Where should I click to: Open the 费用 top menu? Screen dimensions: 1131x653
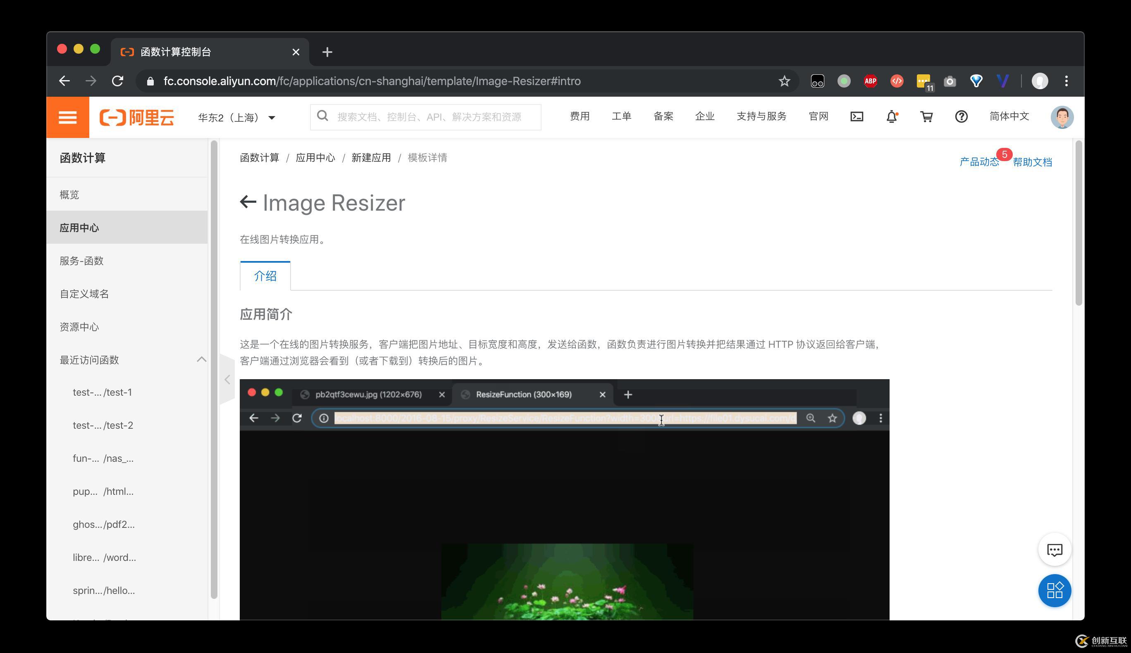click(x=580, y=116)
